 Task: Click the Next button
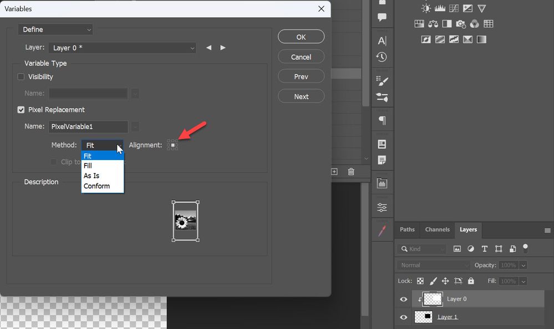pyautogui.click(x=301, y=96)
